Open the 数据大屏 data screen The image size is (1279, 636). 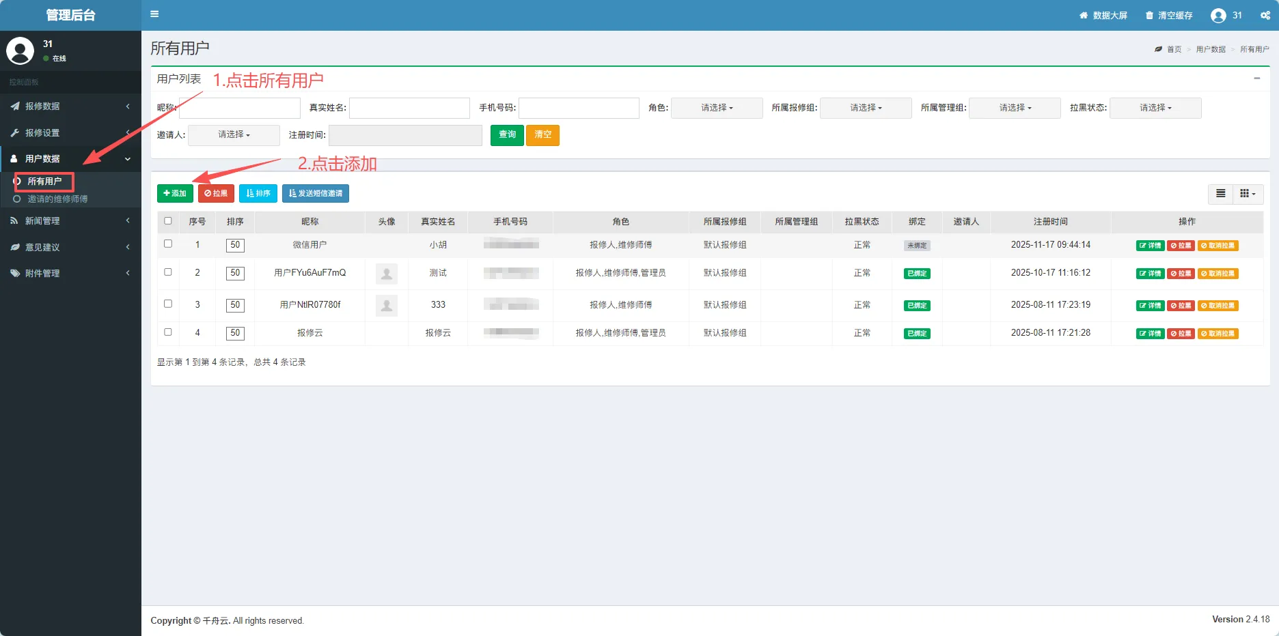(x=1103, y=15)
